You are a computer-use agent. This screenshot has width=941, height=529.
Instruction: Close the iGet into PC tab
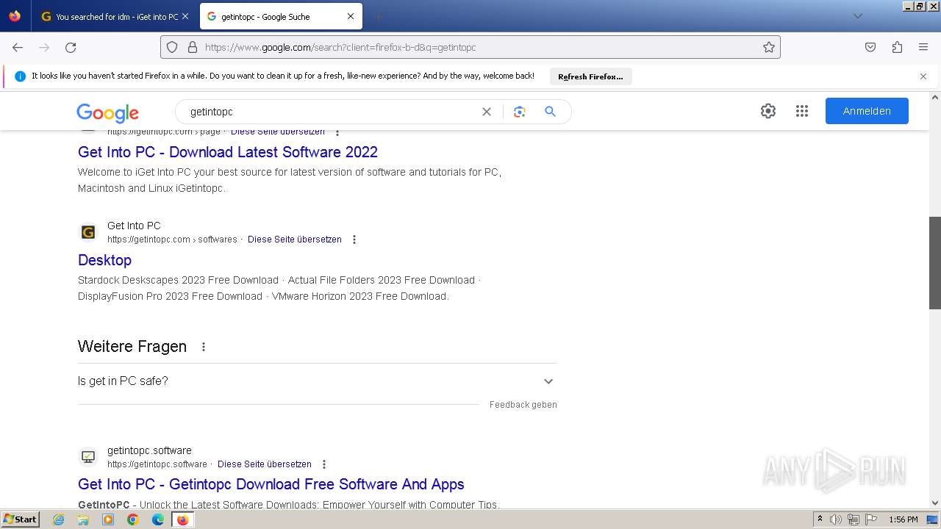(x=185, y=16)
